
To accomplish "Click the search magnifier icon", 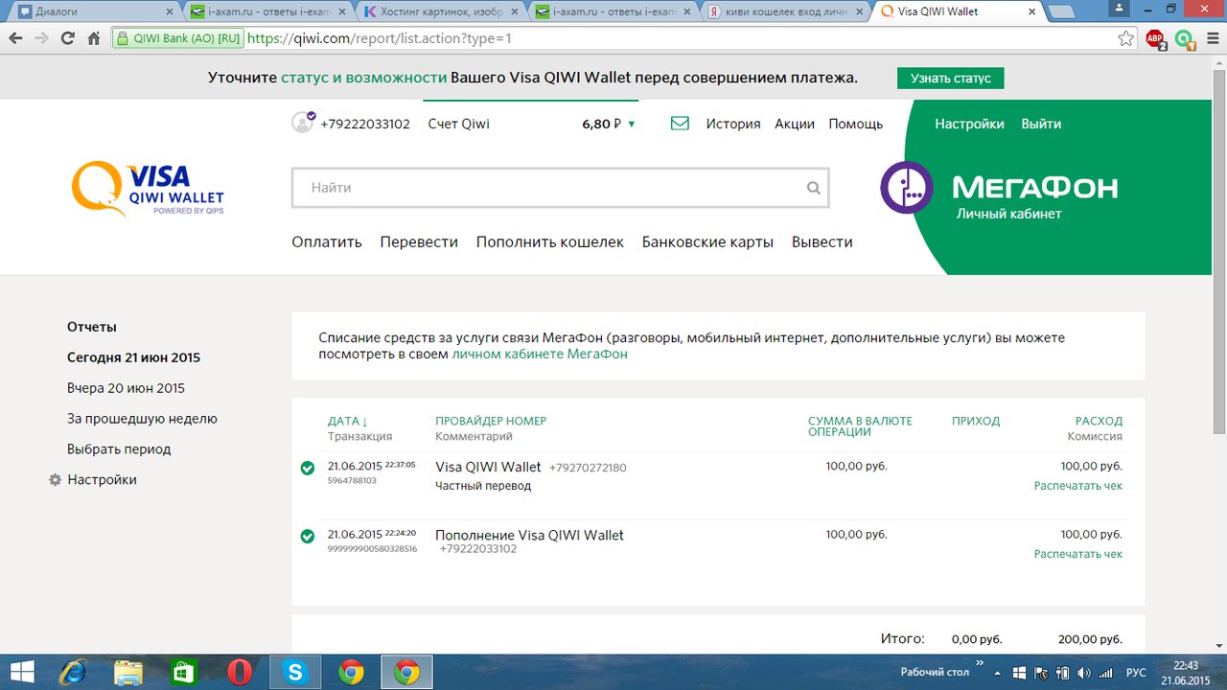I will (x=814, y=188).
